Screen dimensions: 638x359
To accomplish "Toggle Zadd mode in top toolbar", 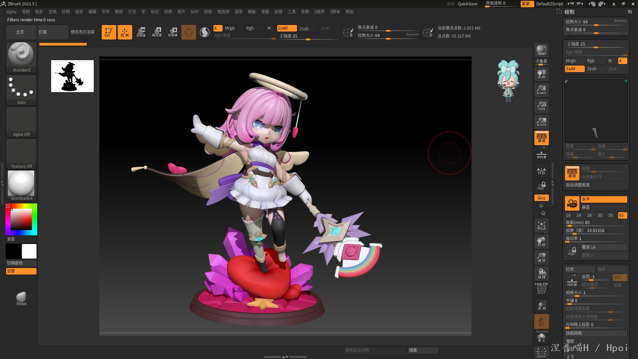I will (x=287, y=28).
